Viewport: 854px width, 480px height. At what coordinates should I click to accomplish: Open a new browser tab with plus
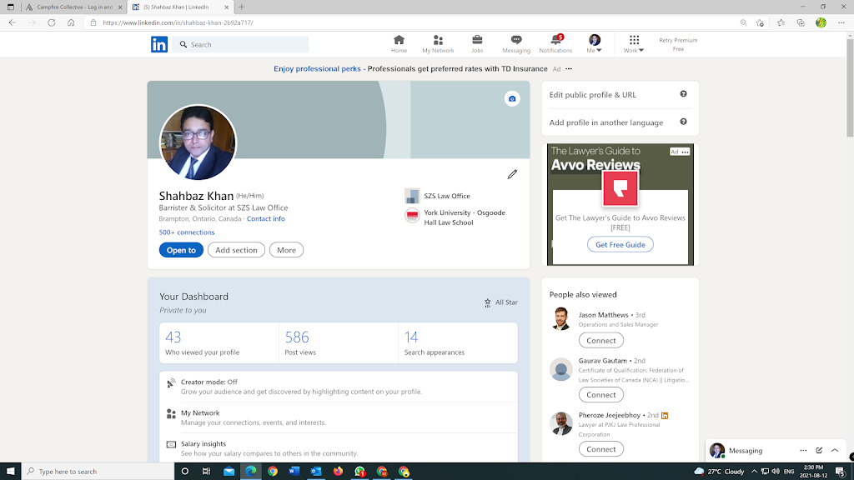[242, 7]
